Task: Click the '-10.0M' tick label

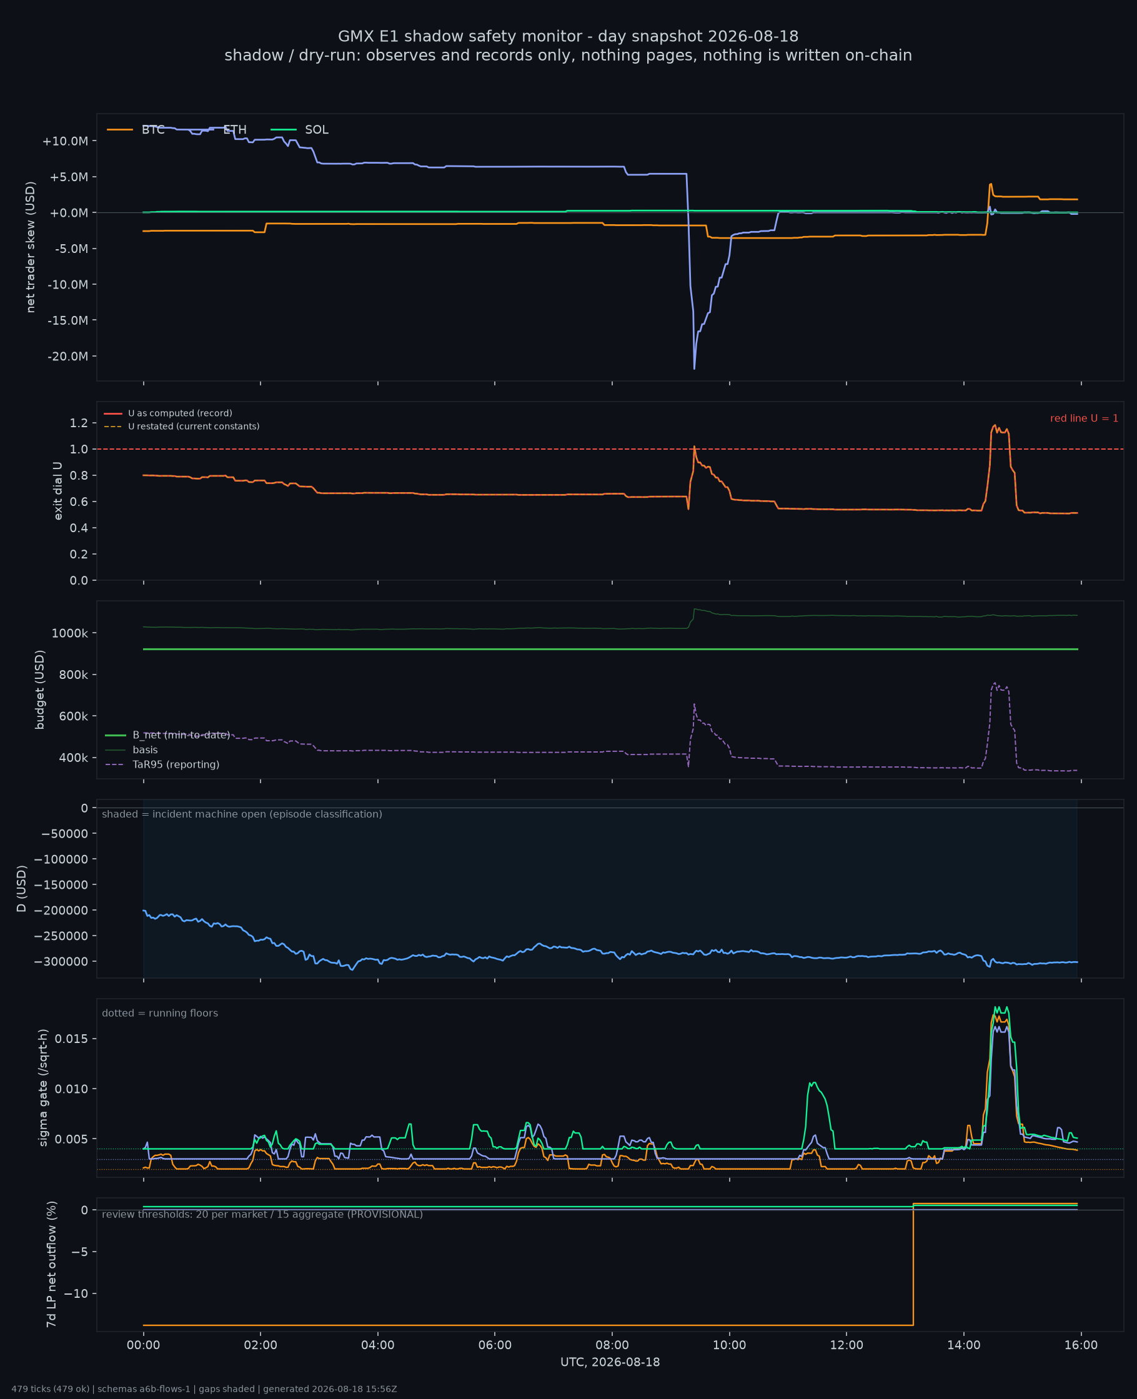Action: pos(67,285)
